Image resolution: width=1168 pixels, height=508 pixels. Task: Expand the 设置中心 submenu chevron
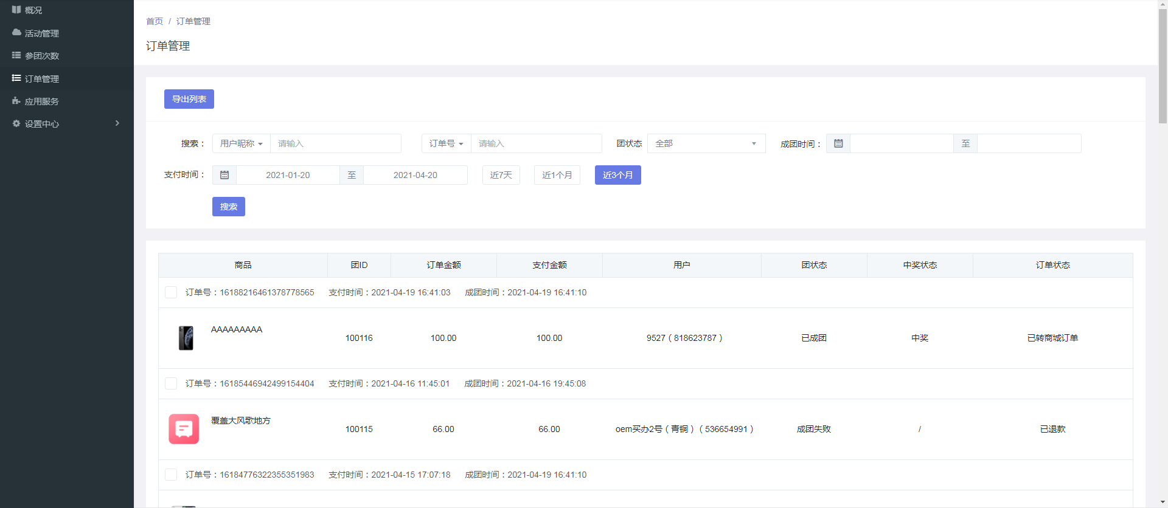(x=117, y=123)
